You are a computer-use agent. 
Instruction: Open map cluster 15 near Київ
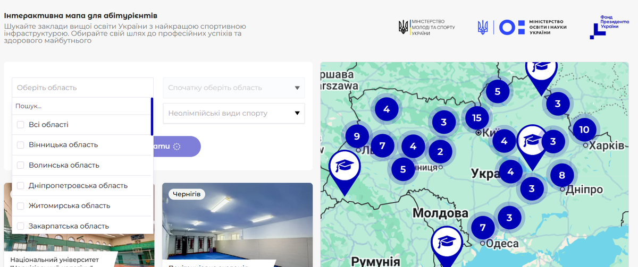(477, 118)
